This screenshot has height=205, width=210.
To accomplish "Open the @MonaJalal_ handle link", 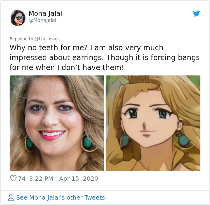I will (x=44, y=20).
